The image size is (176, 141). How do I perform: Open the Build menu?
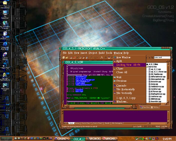pyautogui.click(x=101, y=53)
